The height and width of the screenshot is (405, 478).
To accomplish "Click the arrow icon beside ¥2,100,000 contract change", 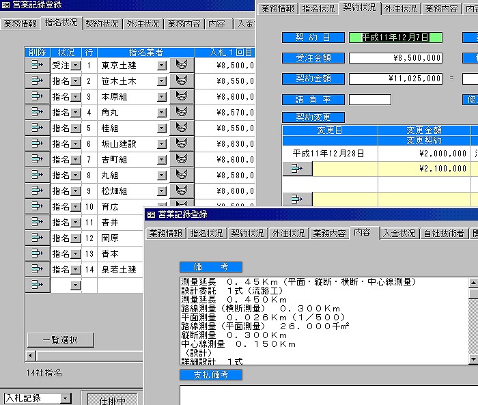I will tap(297, 169).
